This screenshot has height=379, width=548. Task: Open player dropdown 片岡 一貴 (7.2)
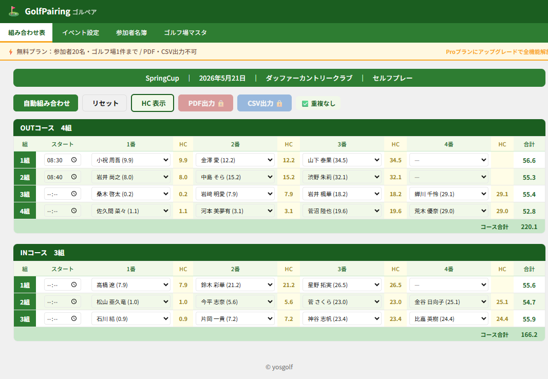pos(235,318)
